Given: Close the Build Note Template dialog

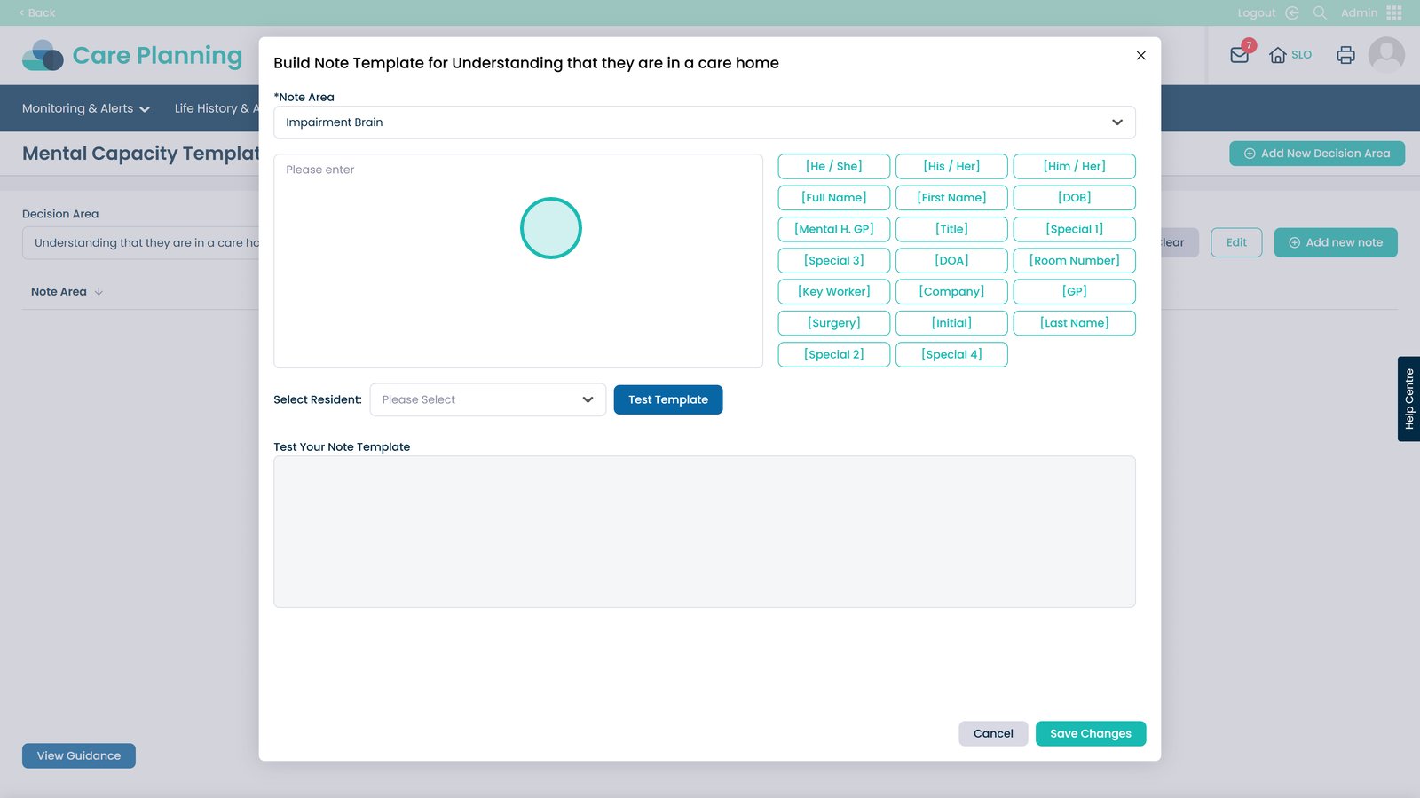Looking at the screenshot, I should [1140, 55].
